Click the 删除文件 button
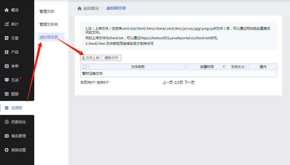 tap(111, 58)
